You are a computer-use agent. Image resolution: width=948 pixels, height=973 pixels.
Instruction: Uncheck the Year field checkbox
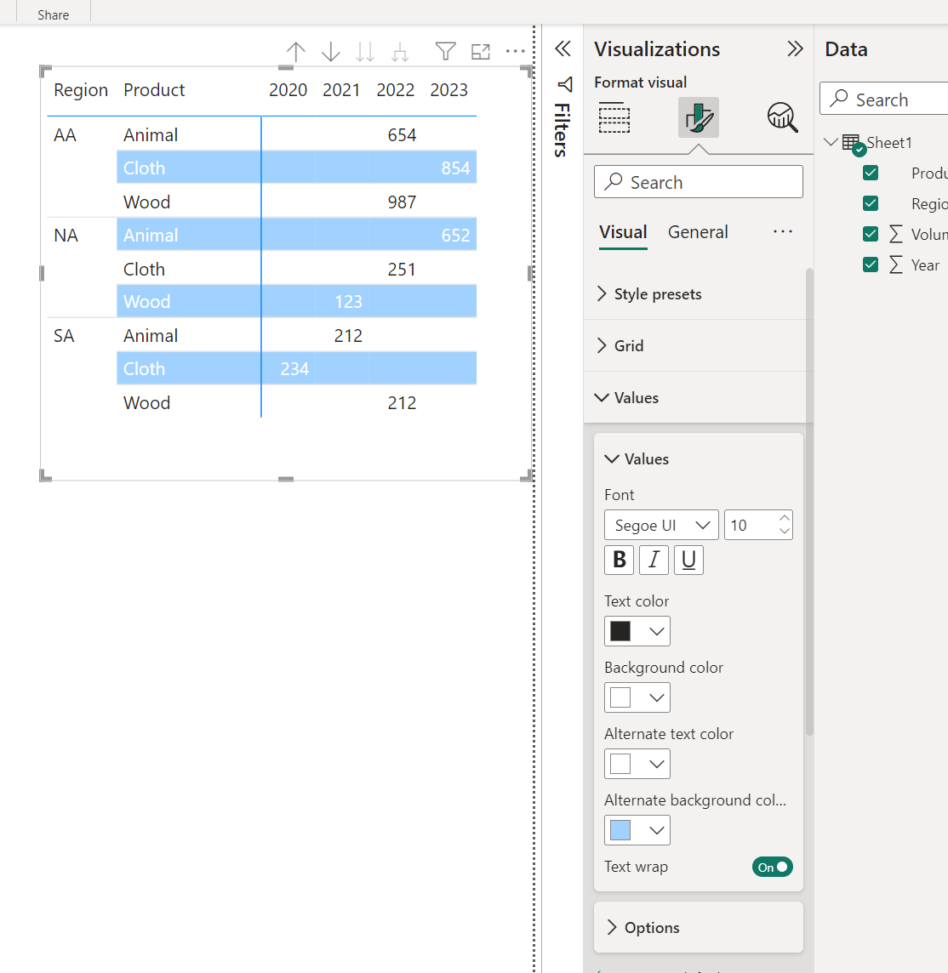pos(871,265)
